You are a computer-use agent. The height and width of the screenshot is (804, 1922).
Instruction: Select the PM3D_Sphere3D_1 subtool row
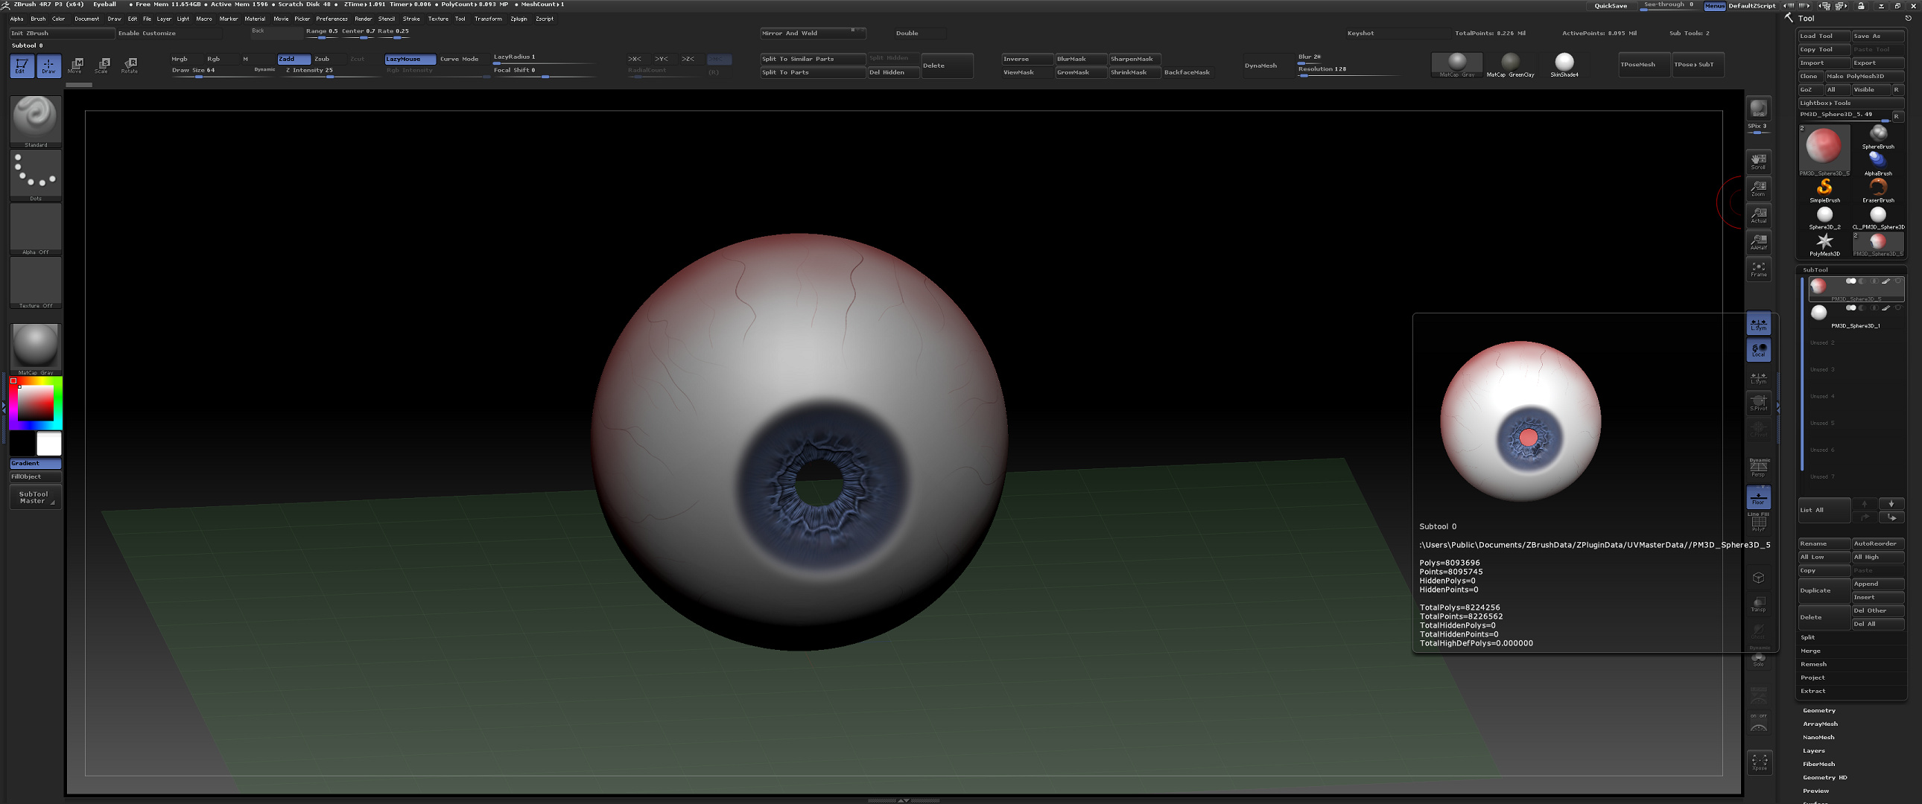(x=1856, y=316)
